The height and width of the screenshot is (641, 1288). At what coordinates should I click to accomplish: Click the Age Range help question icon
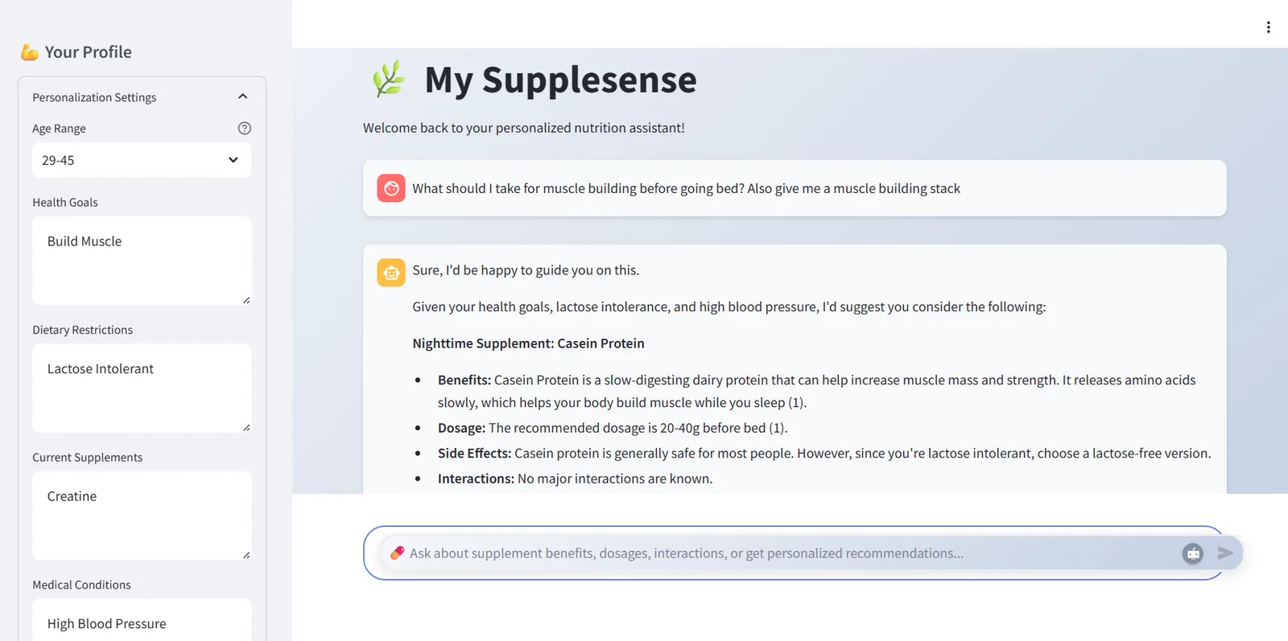pyautogui.click(x=245, y=128)
